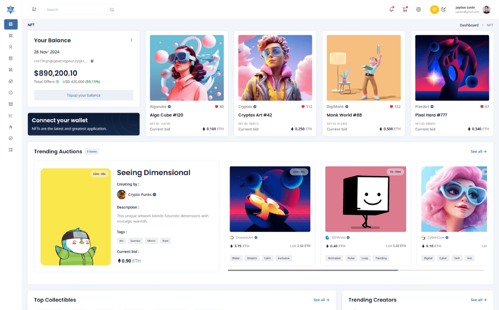
Task: Click the Dashboard breadcrumb
Action: click(469, 25)
